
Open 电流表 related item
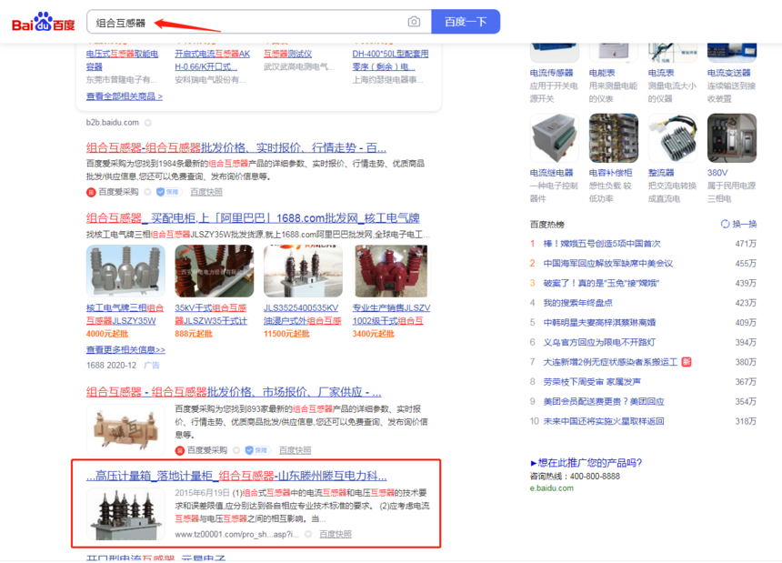pyautogui.click(x=661, y=73)
